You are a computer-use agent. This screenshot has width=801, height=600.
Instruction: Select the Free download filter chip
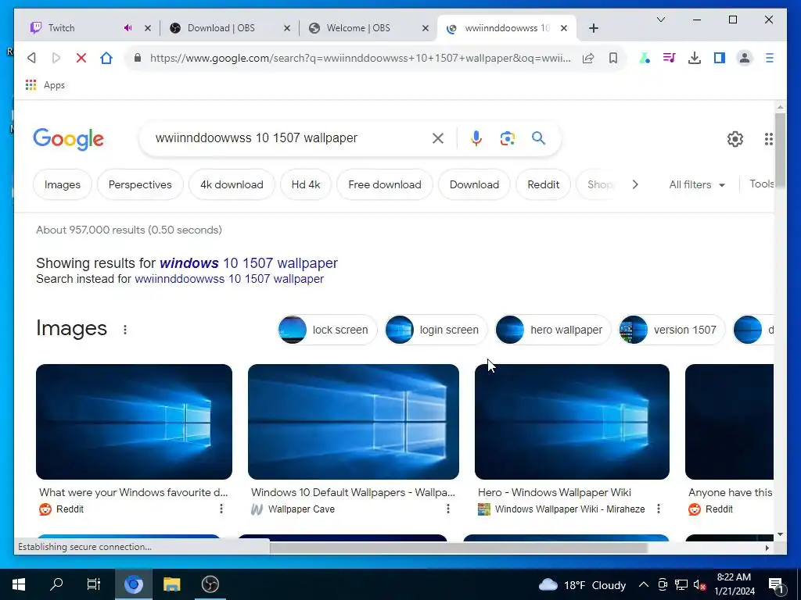pyautogui.click(x=385, y=184)
